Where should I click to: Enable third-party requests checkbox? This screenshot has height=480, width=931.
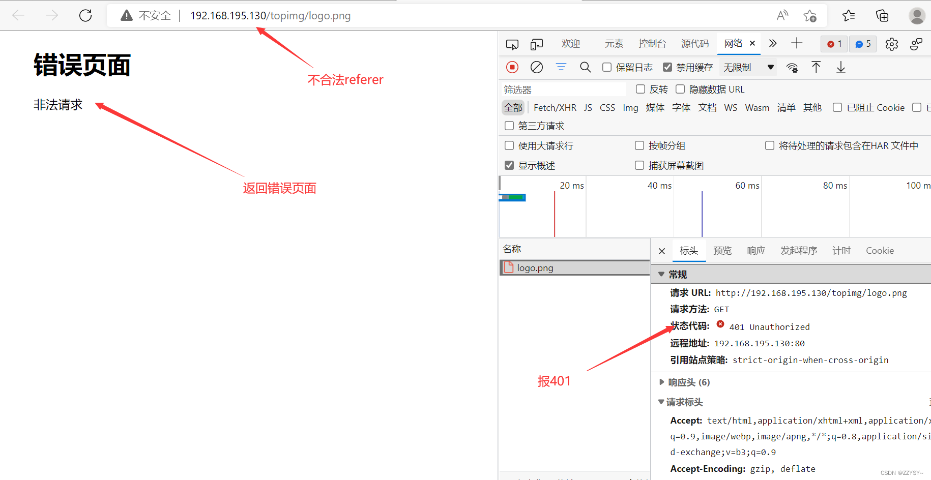pos(509,126)
